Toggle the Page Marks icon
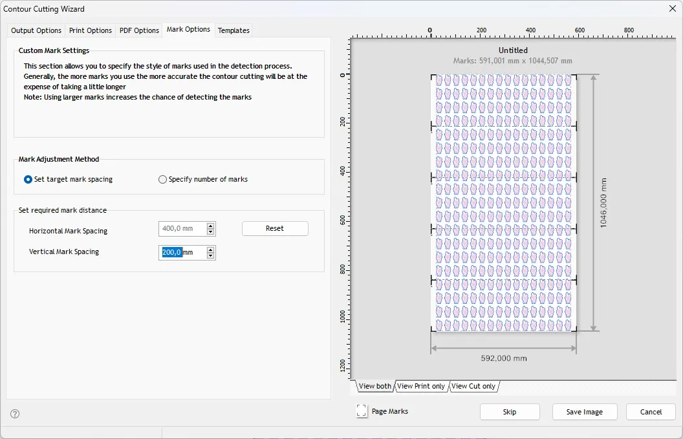 pyautogui.click(x=362, y=411)
